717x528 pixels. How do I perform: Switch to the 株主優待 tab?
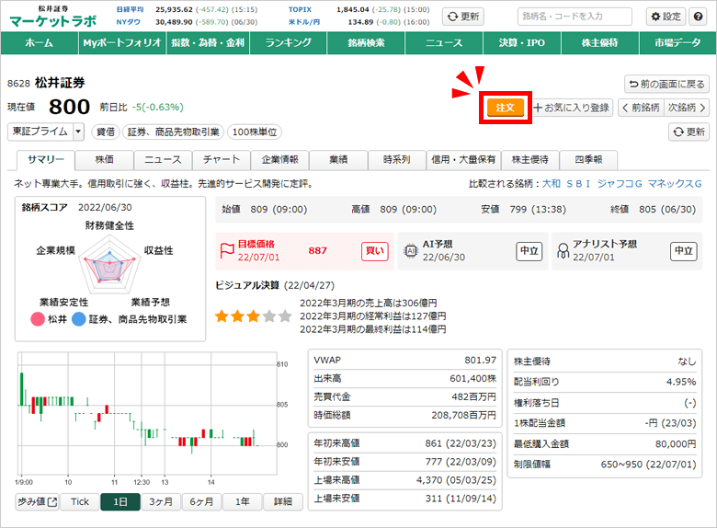click(x=530, y=160)
